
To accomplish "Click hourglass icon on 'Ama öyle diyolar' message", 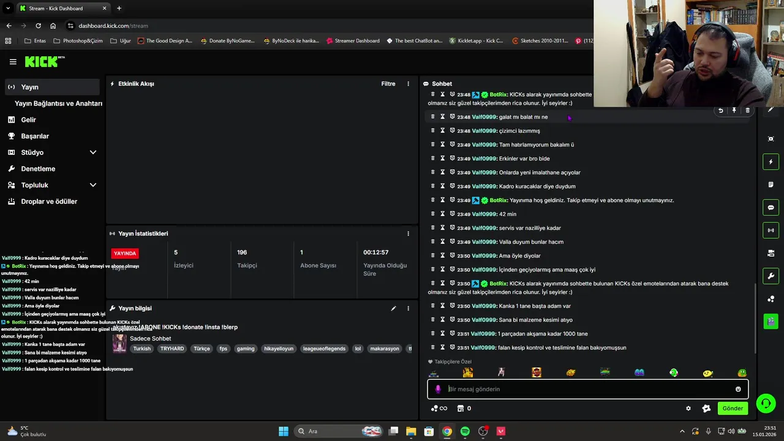I will 442,255.
